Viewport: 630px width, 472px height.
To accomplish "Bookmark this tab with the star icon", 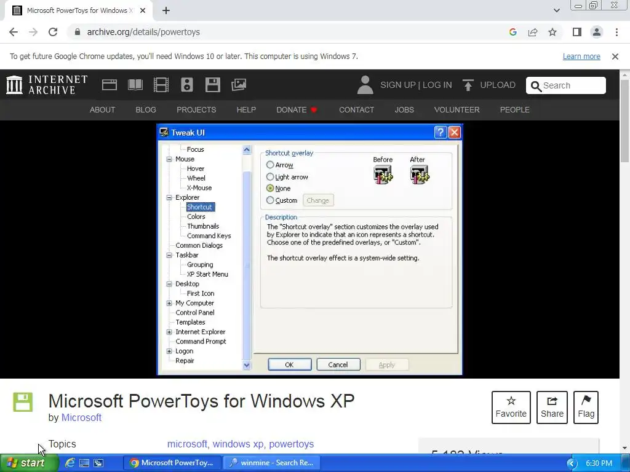I will 552,32.
